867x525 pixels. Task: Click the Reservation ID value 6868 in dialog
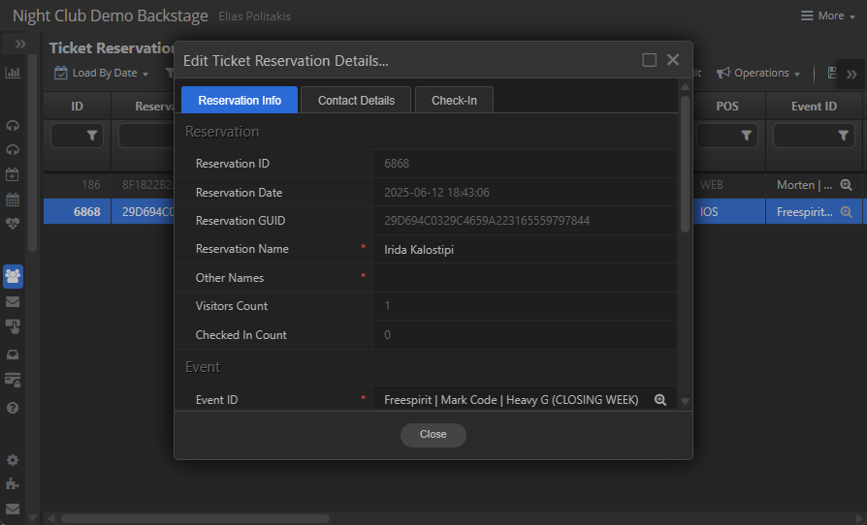coord(397,164)
